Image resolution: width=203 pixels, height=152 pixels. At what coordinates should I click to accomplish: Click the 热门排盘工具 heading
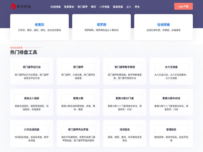24,52
